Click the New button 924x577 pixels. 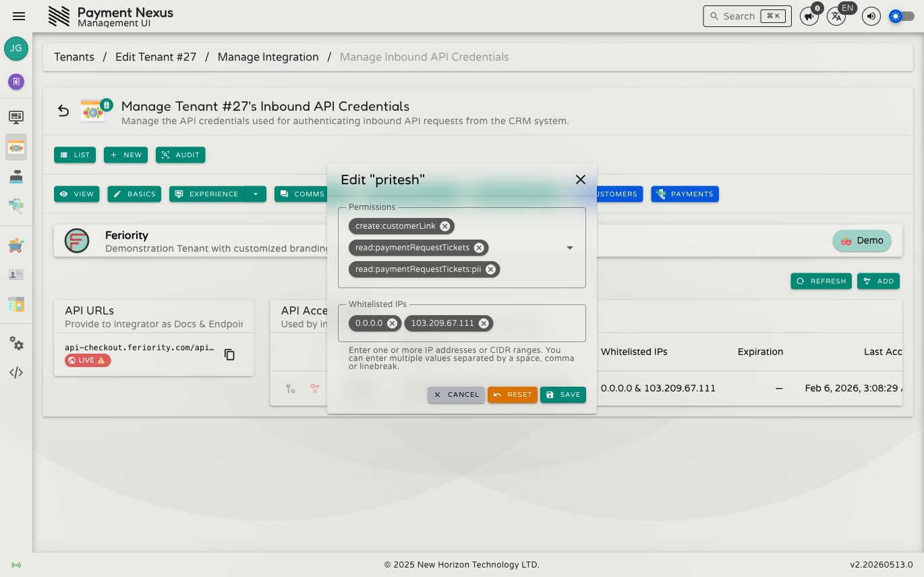(125, 155)
